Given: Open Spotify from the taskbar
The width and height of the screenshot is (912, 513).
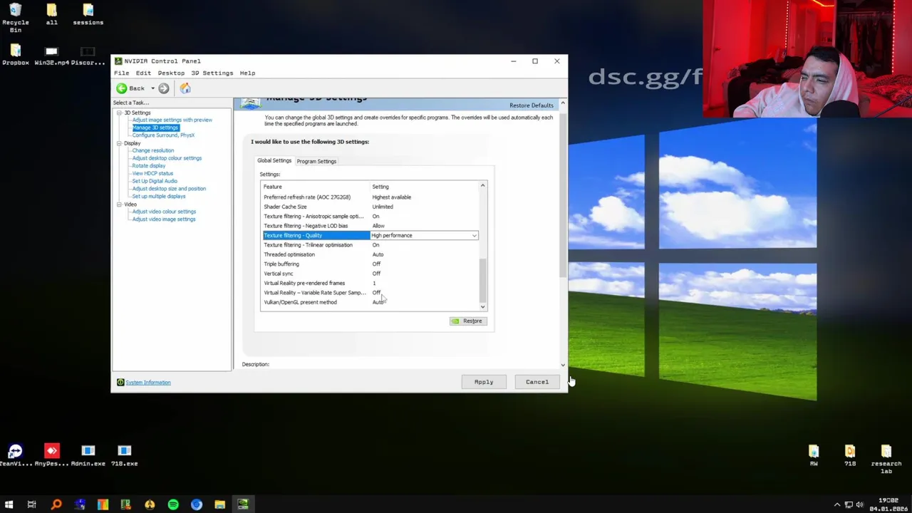Looking at the screenshot, I should tap(173, 504).
